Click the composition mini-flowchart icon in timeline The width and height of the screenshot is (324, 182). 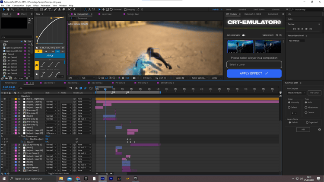[x=71, y=88]
